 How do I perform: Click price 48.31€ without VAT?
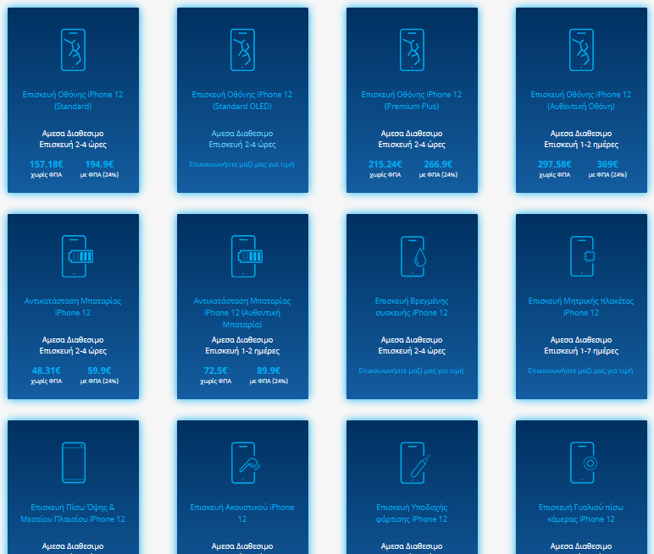click(47, 370)
